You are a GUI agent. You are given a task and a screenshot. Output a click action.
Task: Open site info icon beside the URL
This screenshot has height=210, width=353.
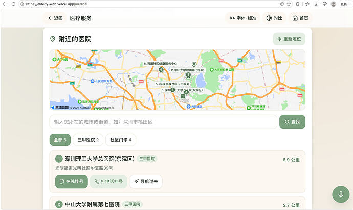click(x=22, y=4)
